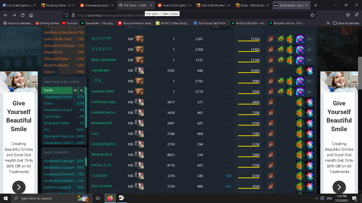
Task: Click the Firefox icon on the taskbar
Action: click(x=110, y=198)
